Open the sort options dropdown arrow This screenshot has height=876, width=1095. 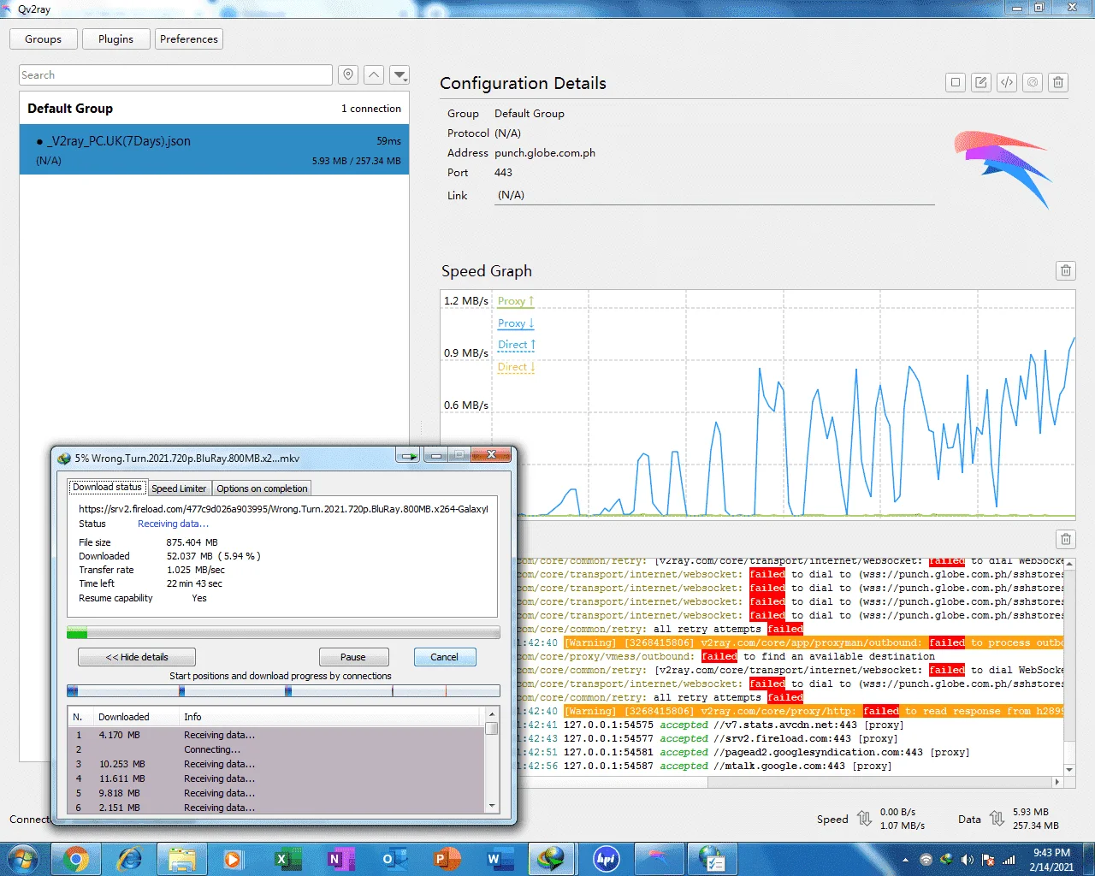point(400,75)
